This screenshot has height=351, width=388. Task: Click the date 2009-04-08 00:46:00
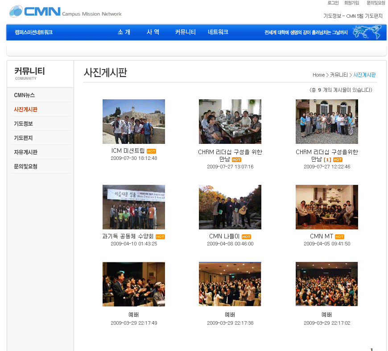point(230,244)
